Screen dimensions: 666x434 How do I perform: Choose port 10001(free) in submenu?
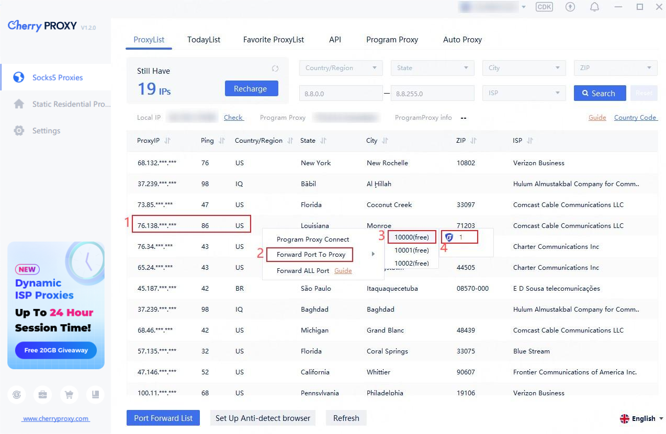[411, 250]
